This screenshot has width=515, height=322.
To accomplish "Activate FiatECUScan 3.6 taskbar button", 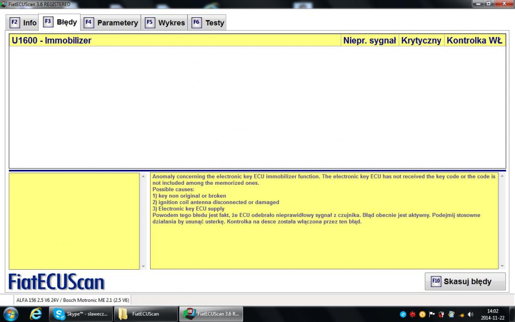I will [x=211, y=314].
